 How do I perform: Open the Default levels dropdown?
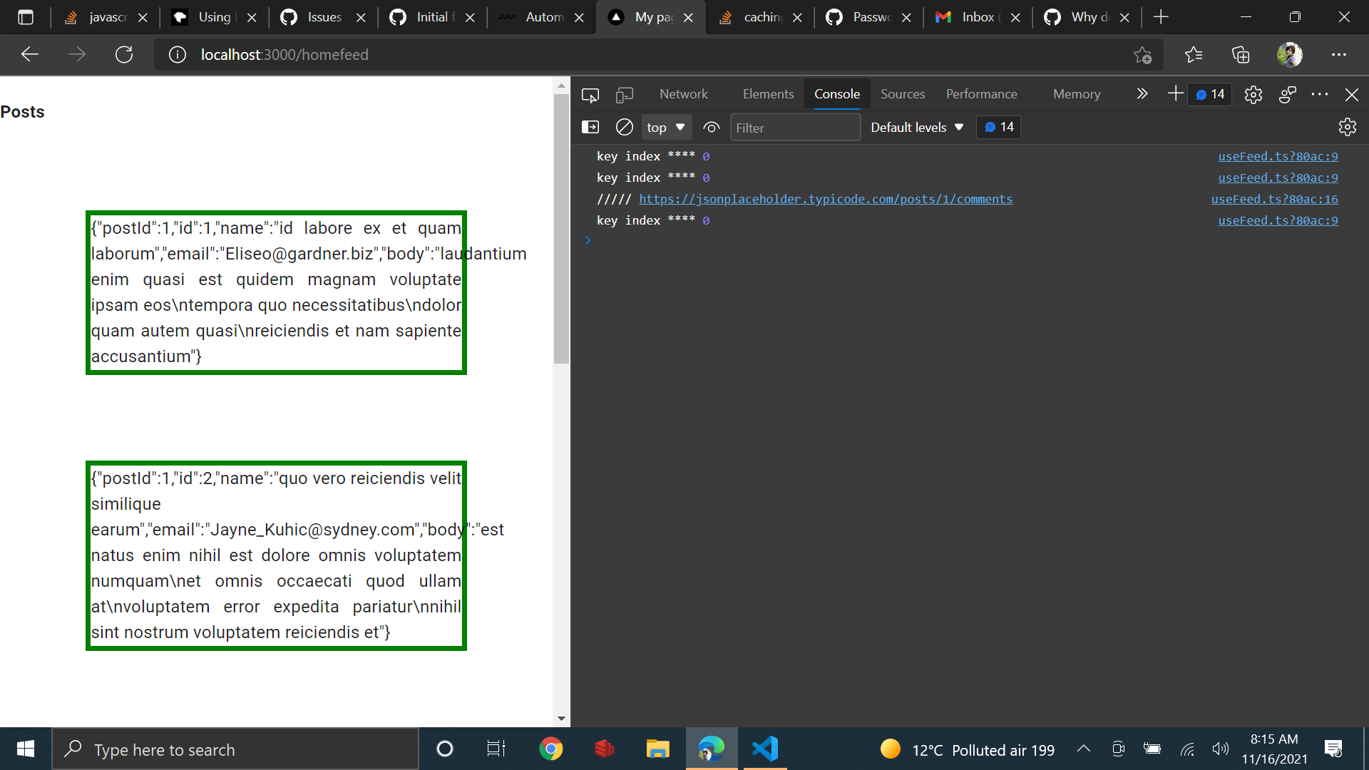point(917,128)
